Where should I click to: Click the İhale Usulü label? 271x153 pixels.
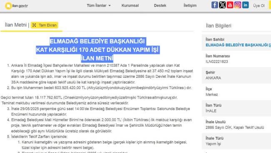216,122
